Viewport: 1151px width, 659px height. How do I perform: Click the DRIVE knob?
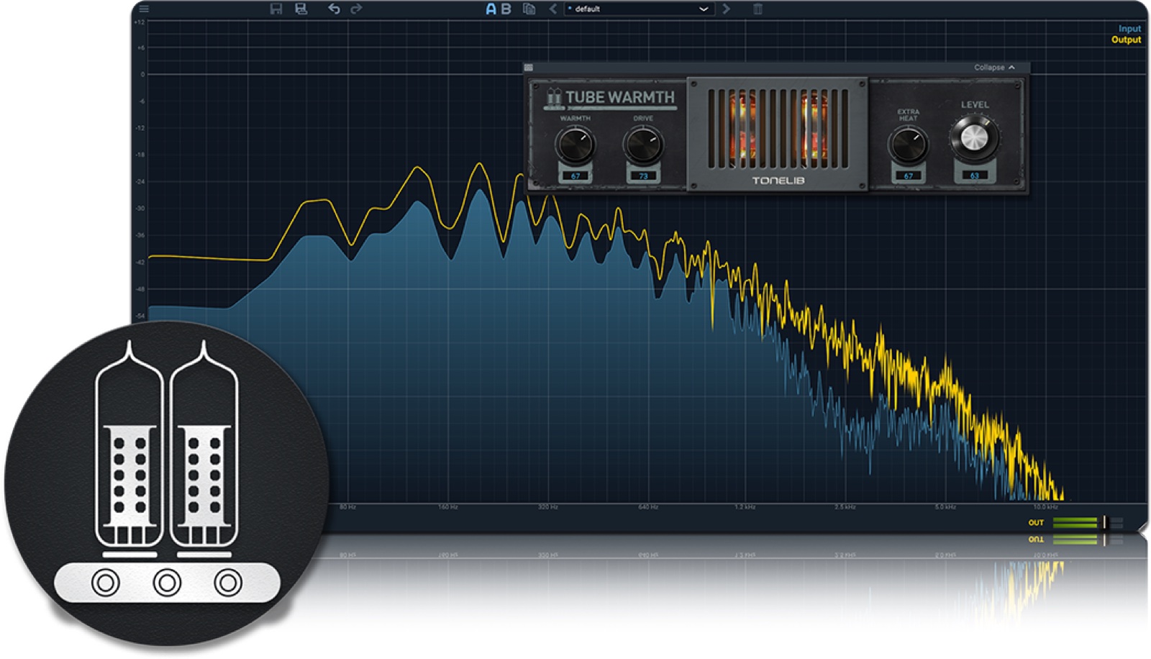click(642, 144)
